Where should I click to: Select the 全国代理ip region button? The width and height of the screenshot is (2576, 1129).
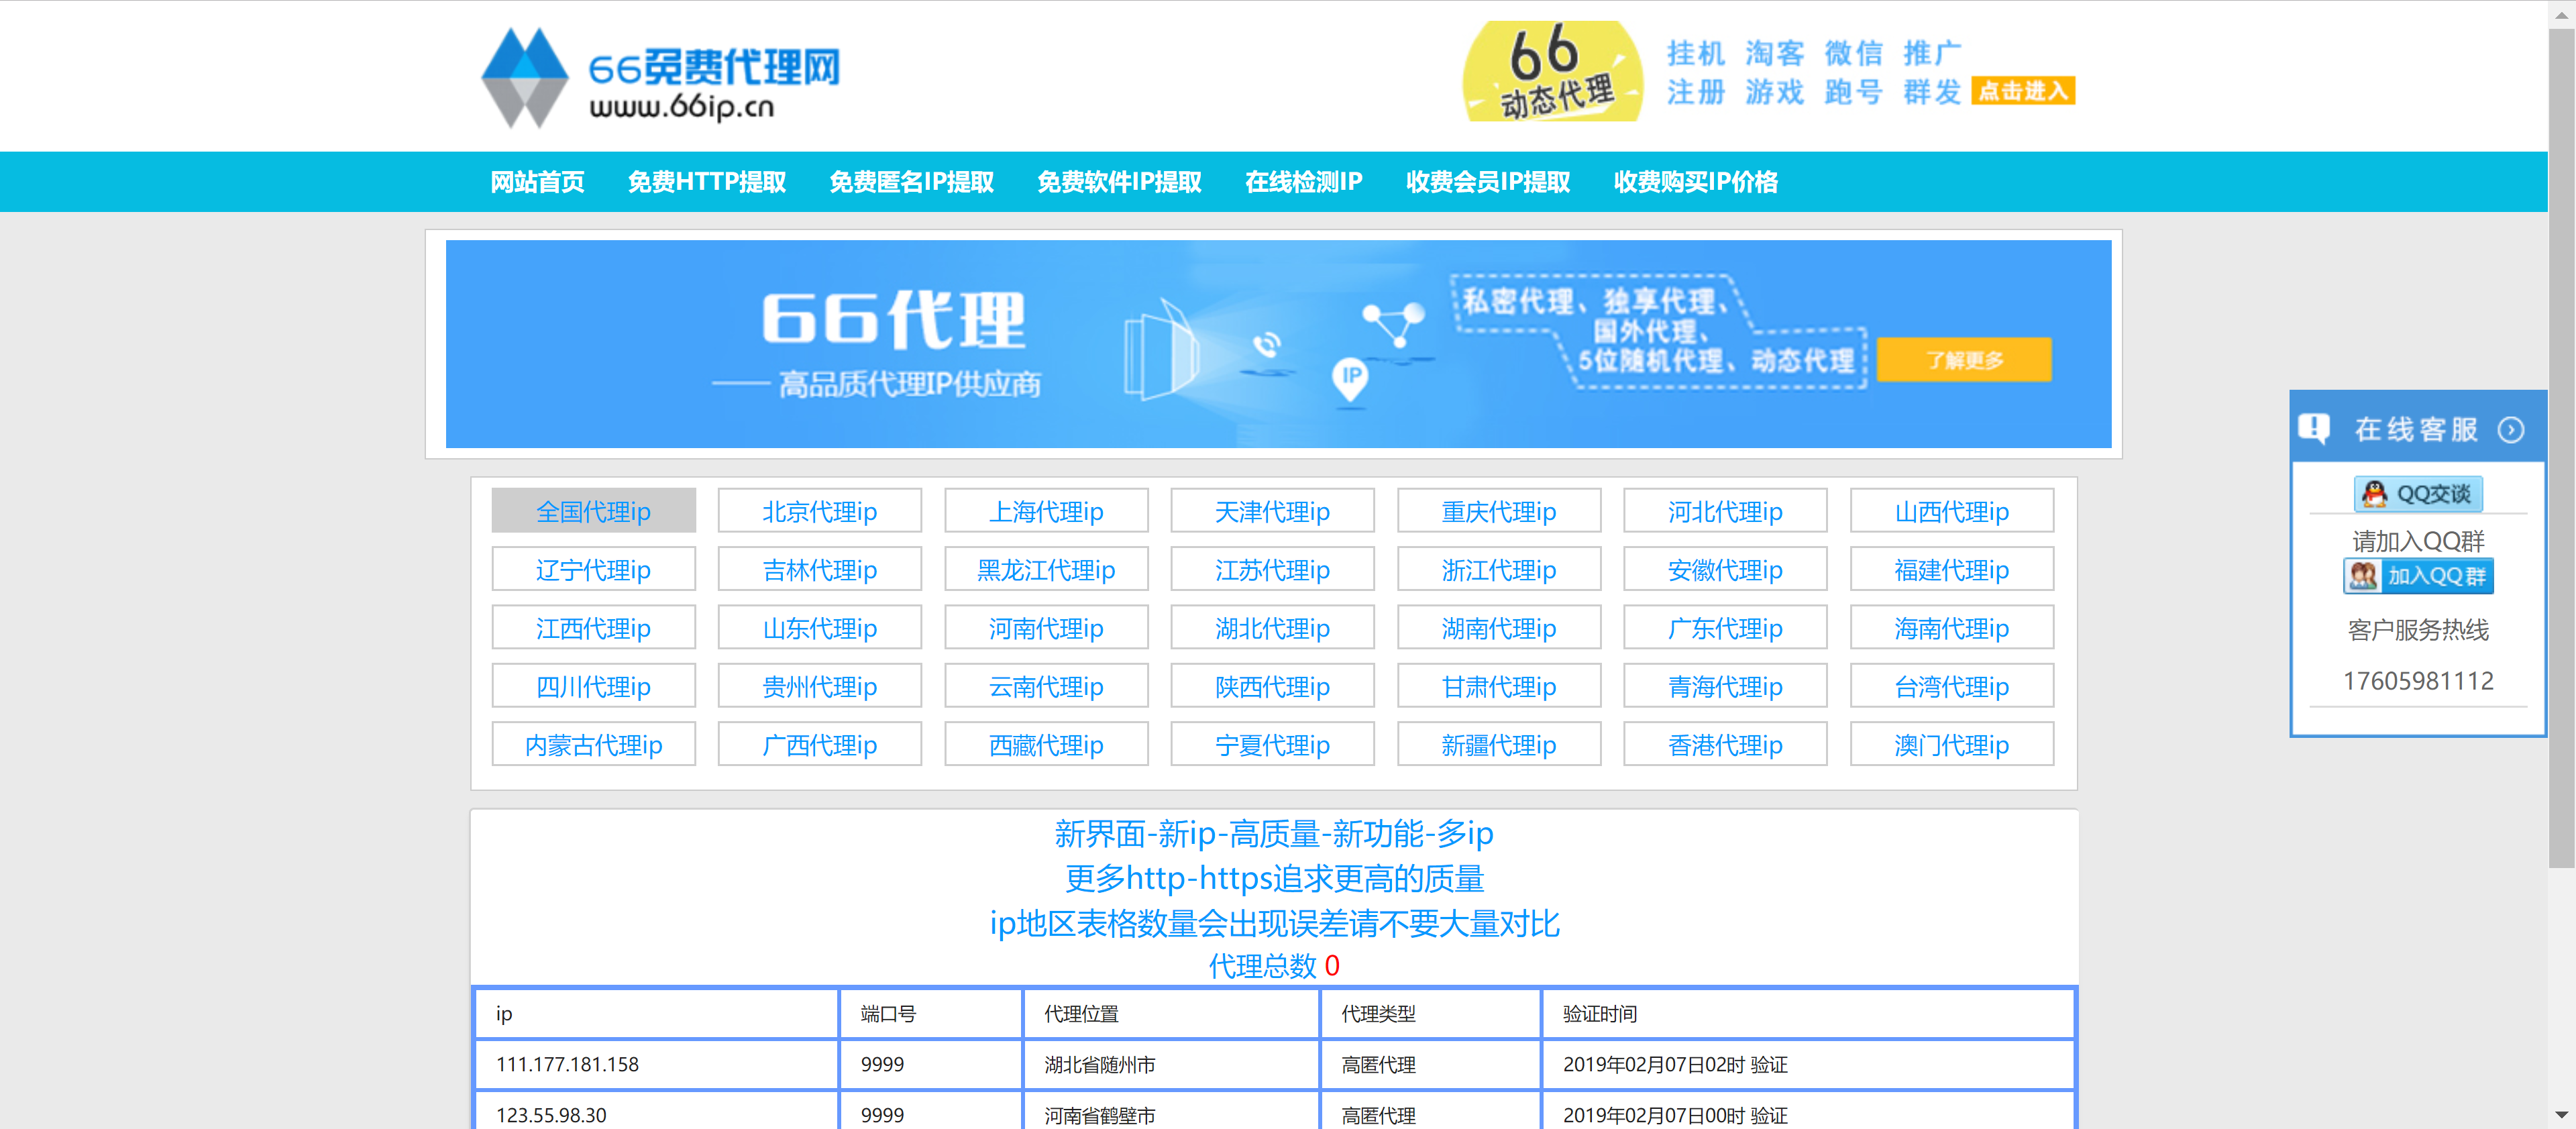[593, 511]
